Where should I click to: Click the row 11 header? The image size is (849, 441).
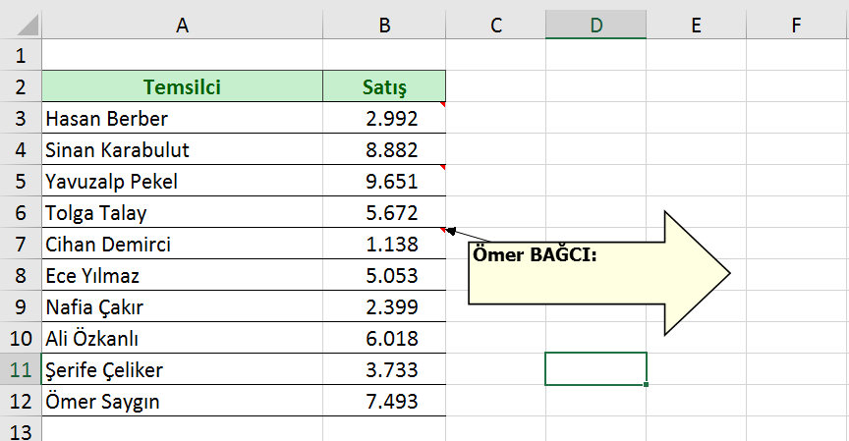coord(20,370)
